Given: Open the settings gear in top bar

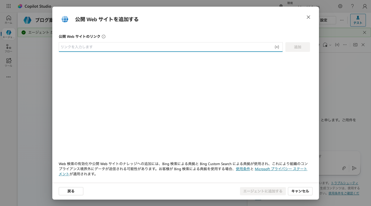Looking at the screenshot, I should click(x=340, y=6).
